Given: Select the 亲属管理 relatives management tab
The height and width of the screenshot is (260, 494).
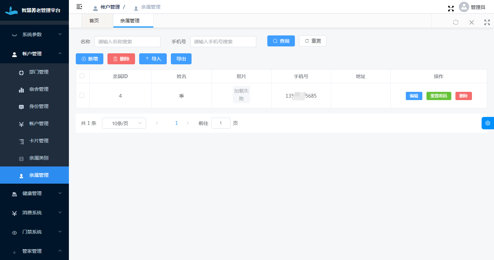Looking at the screenshot, I should 133,20.
